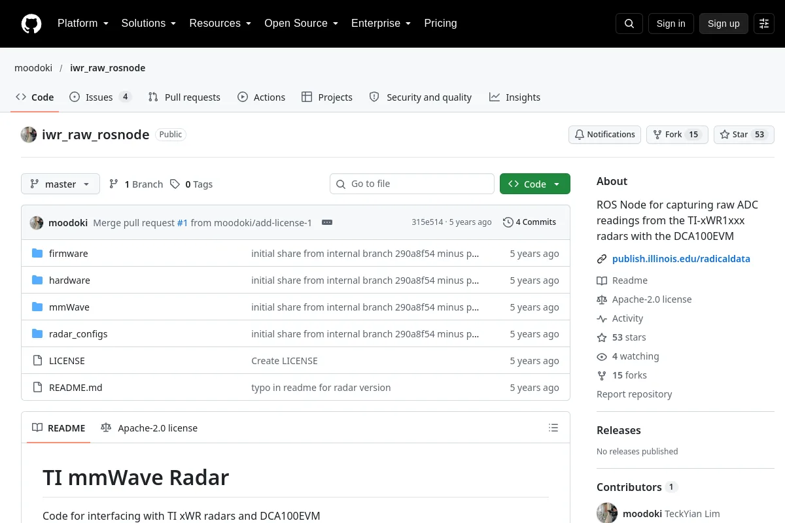Open 'typo in readme for radar version' commit
Screen dimensions: 785x523
click(321, 388)
